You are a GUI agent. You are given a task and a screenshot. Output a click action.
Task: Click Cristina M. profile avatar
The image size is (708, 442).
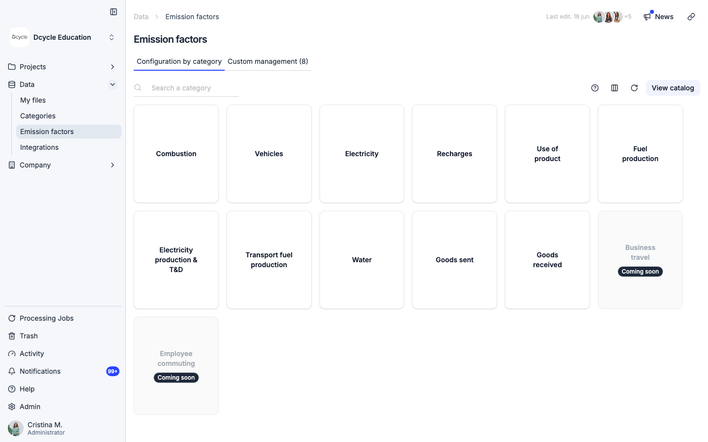[16, 428]
